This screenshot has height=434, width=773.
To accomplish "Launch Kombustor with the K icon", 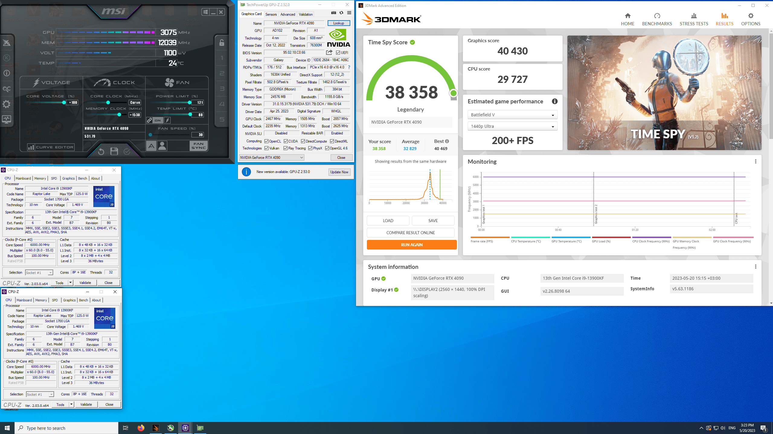I will (x=6, y=58).
